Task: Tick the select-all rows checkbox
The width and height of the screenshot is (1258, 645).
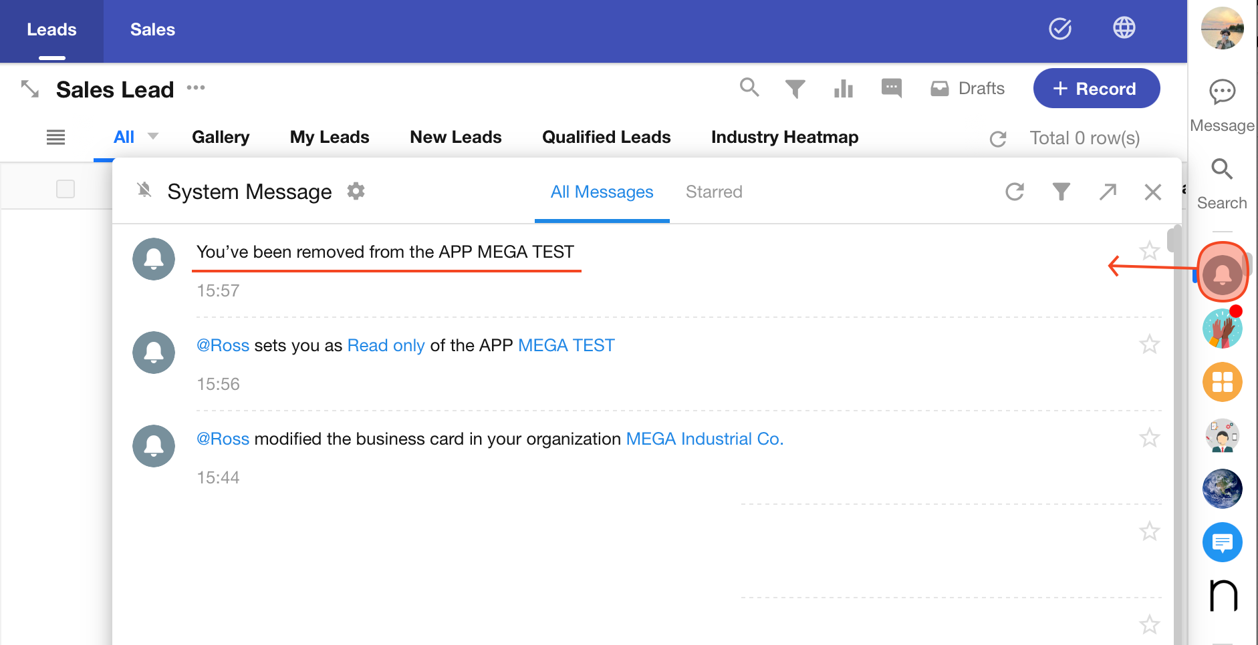Action: pos(66,189)
